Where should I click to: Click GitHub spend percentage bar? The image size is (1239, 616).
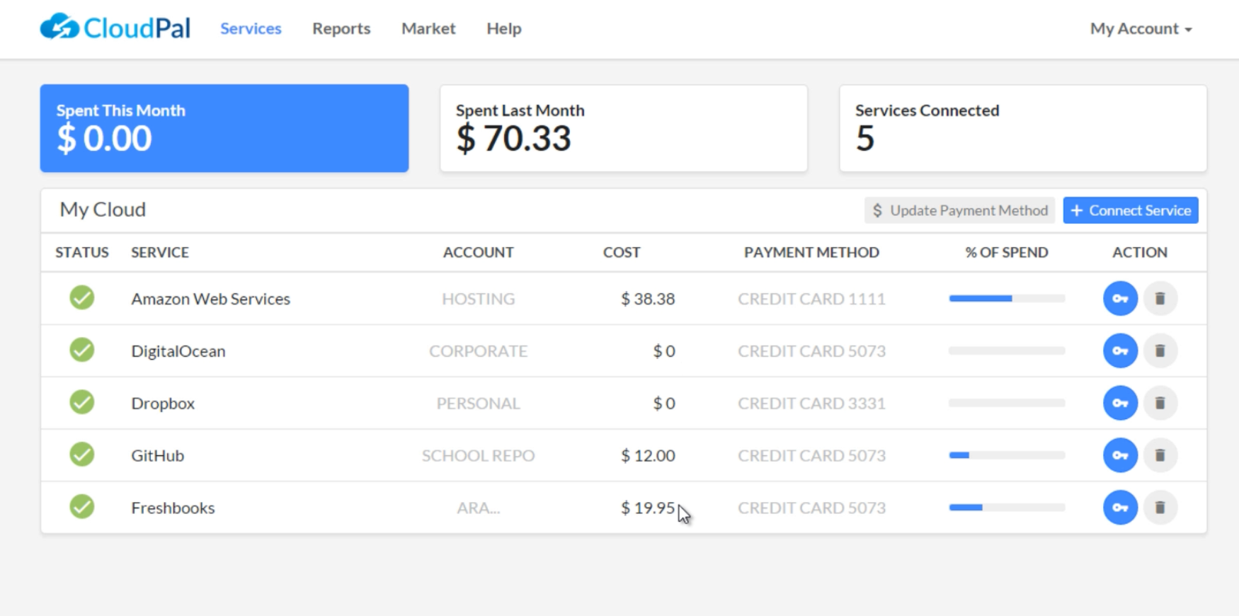pos(1007,455)
